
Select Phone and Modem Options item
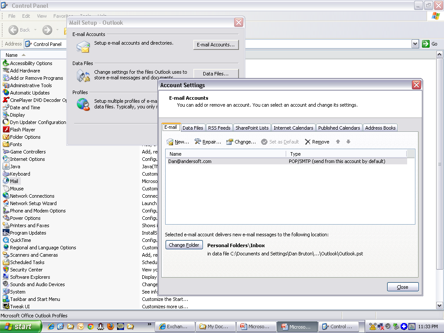38,211
